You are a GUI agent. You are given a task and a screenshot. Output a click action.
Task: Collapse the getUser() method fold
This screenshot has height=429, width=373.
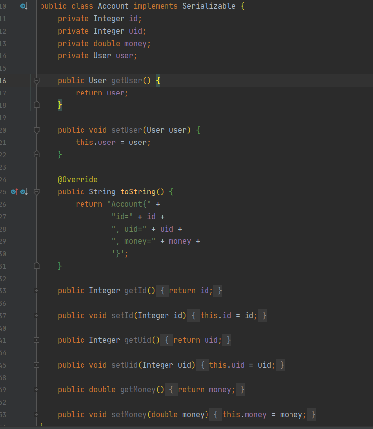(37, 81)
